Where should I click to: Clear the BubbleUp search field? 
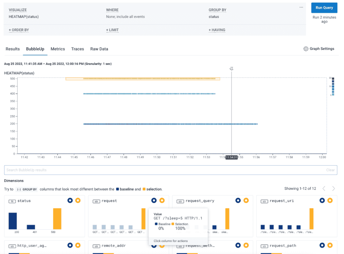pyautogui.click(x=330, y=170)
